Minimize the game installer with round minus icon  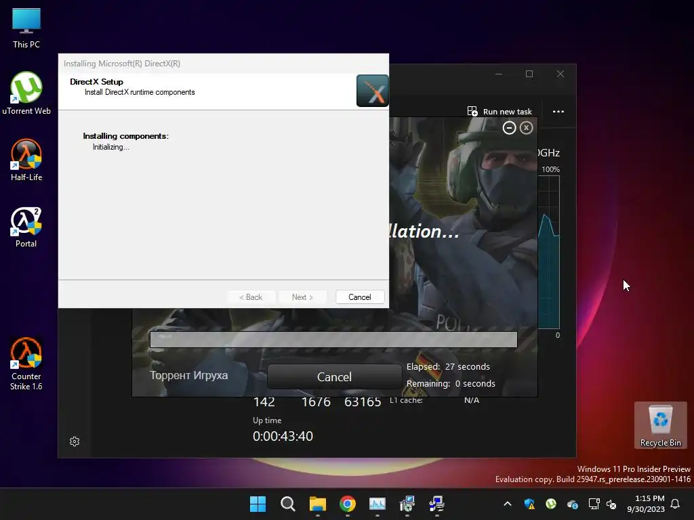509,128
